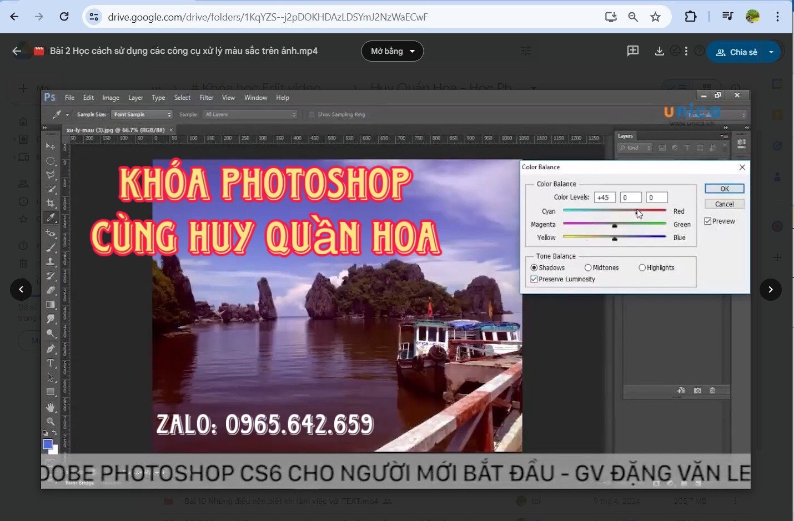
Task: Select the Pen tool
Action: pos(51,348)
